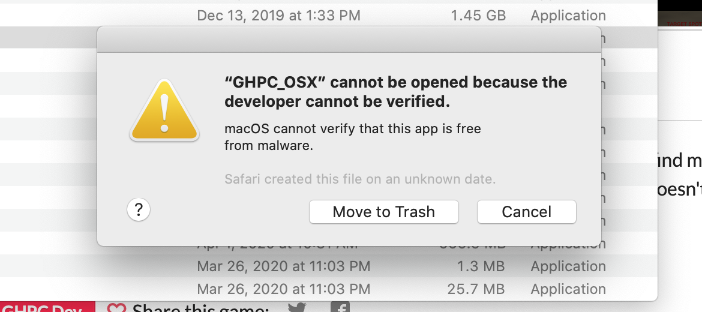Click the Twitter share icon
Viewport: 702px width, 312px height.
click(296, 308)
